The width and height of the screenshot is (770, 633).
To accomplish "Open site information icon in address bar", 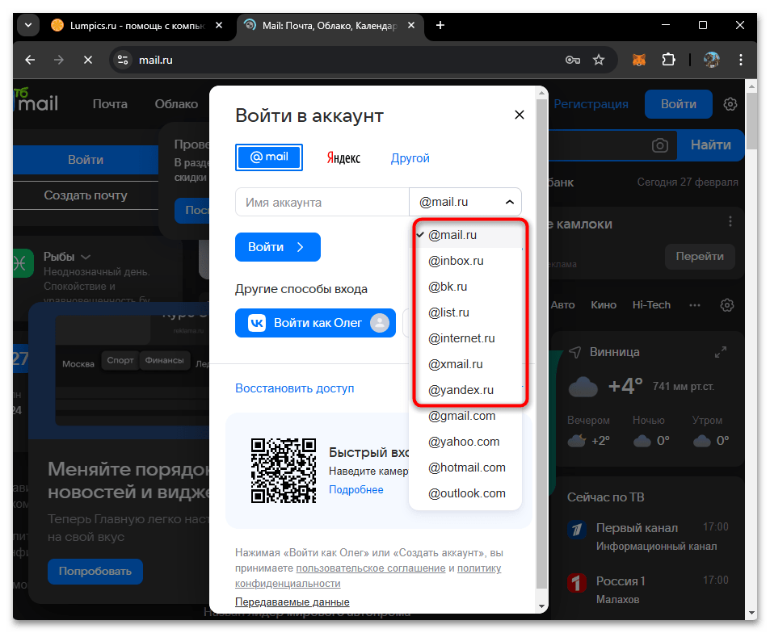I will (123, 60).
